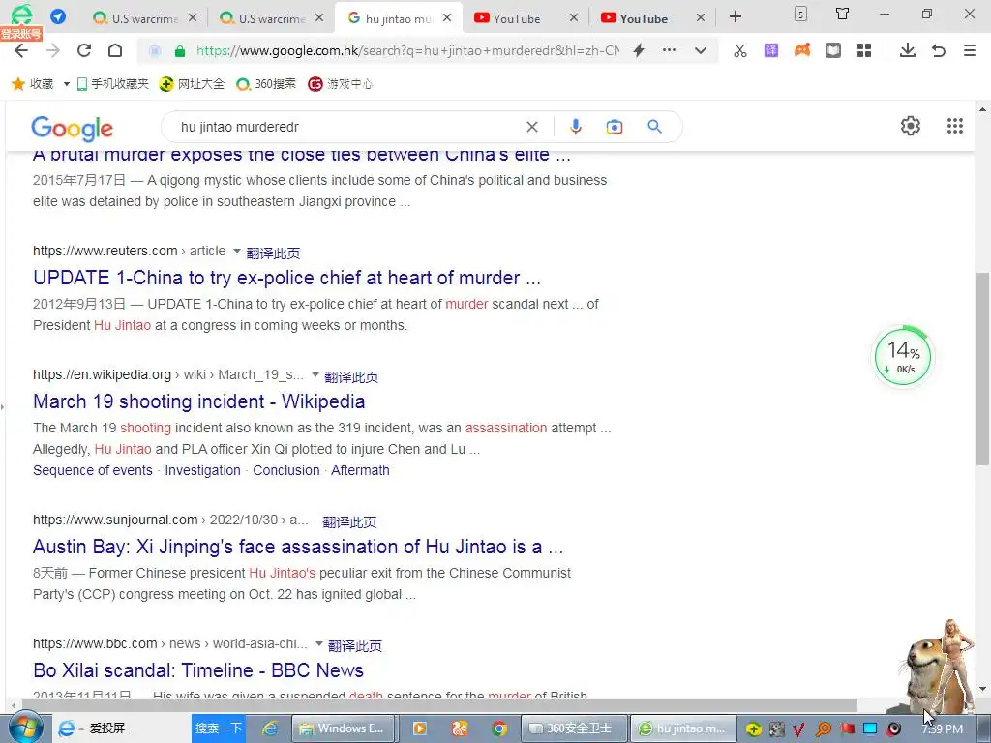Image resolution: width=991 pixels, height=743 pixels.
Task: Open 360搜索 bookmark
Action: click(265, 84)
